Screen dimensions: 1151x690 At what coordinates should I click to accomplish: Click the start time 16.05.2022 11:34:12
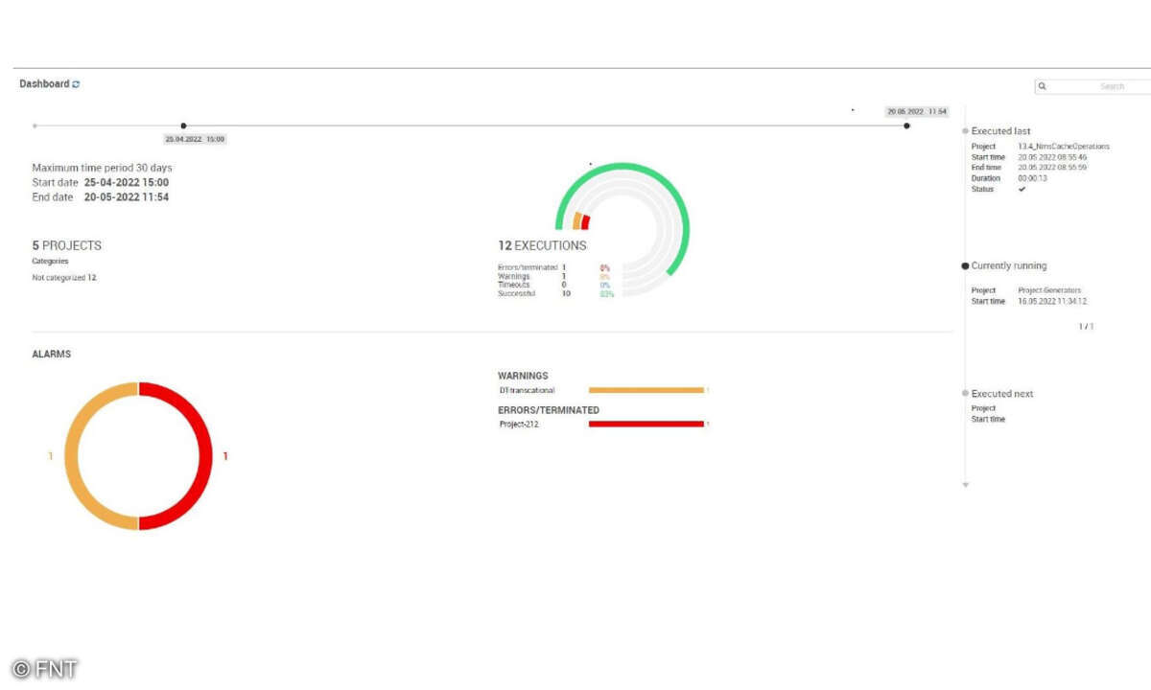[x=1052, y=301]
